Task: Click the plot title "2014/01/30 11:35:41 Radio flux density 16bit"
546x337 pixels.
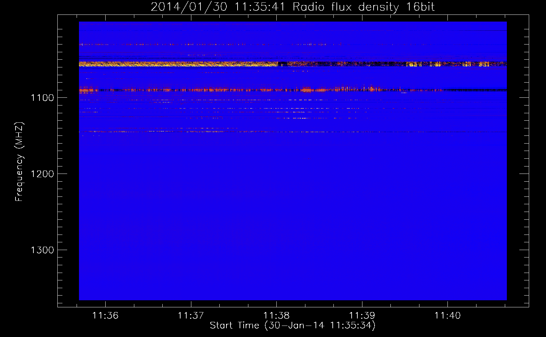Action: [x=293, y=7]
